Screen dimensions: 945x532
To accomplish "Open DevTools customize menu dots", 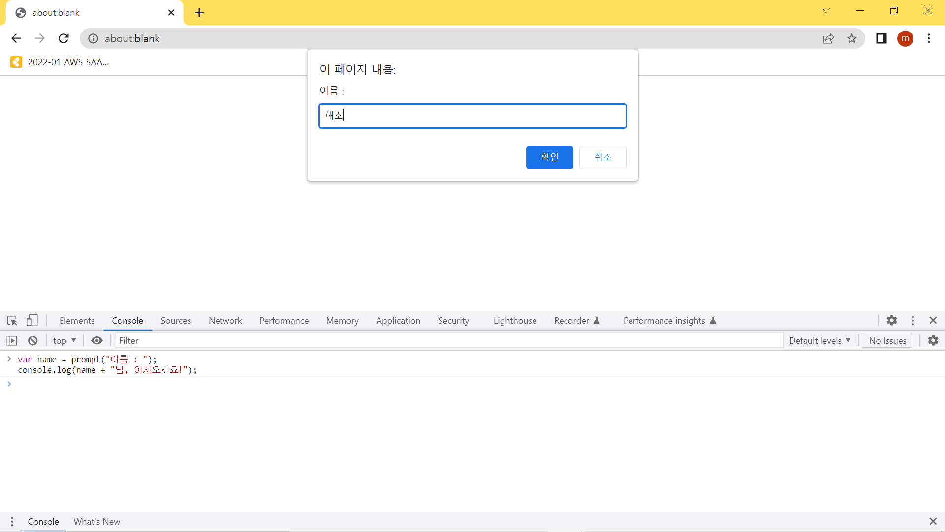I will [913, 321].
